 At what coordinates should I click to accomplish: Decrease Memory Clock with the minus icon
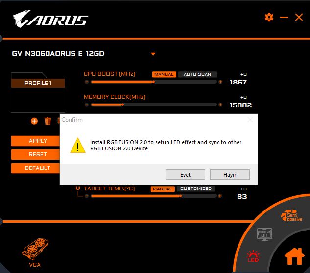87,105
